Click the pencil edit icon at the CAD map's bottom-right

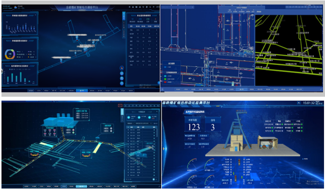[320, 89]
